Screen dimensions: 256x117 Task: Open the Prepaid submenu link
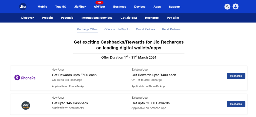point(47,18)
